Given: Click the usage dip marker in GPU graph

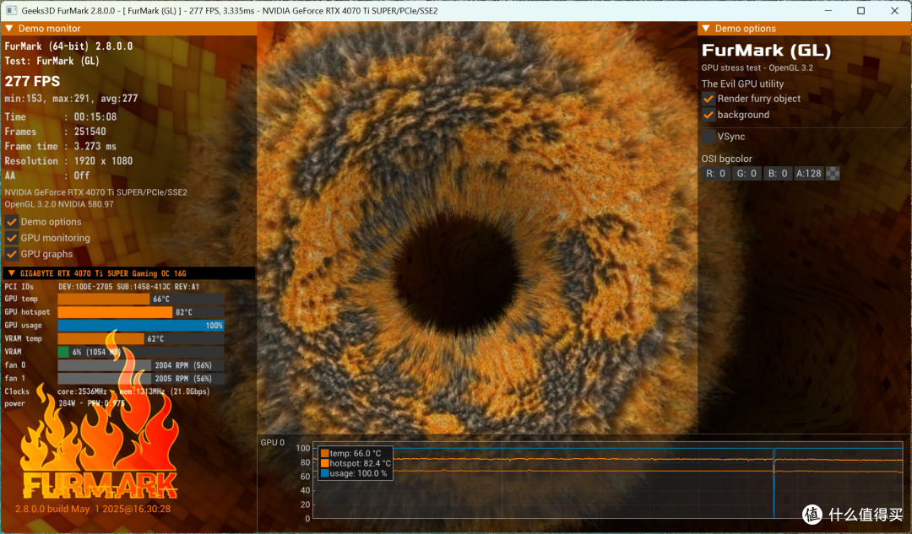Looking at the screenshot, I should [774, 483].
